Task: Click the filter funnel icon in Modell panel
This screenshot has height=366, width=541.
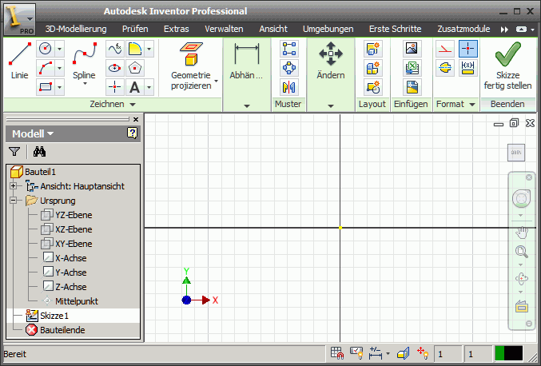Action: point(14,151)
